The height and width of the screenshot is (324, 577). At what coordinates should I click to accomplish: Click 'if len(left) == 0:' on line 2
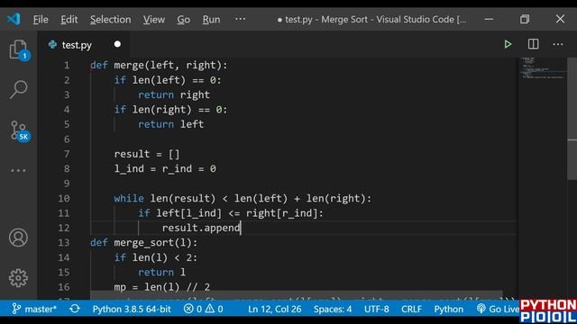pos(168,80)
